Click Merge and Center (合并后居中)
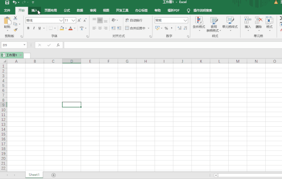The width and height of the screenshot is (282, 179). click(x=135, y=28)
